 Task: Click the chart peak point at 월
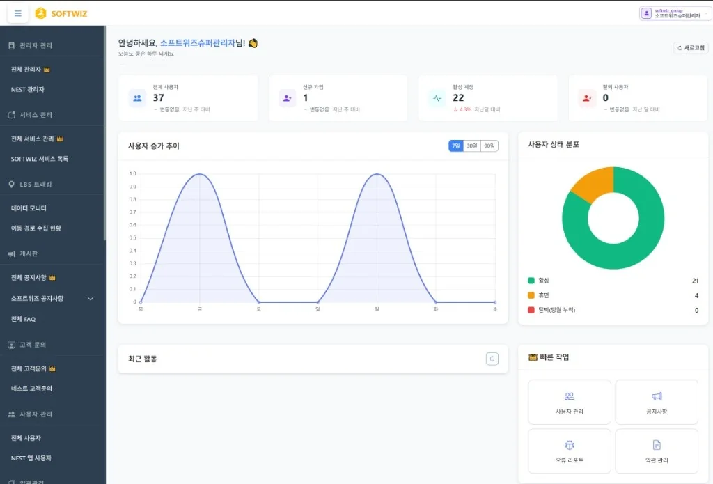[377, 174]
